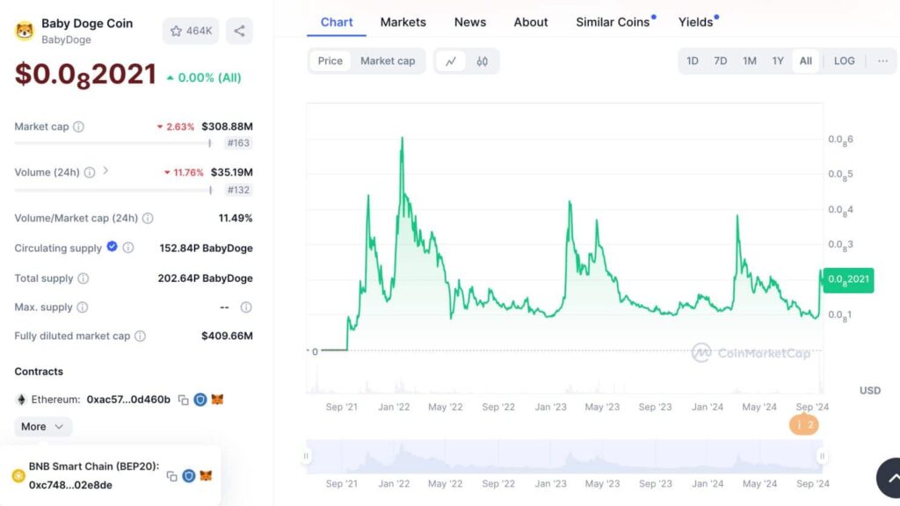
Task: Click info icon beside Max. supply value
Action: [x=246, y=307]
